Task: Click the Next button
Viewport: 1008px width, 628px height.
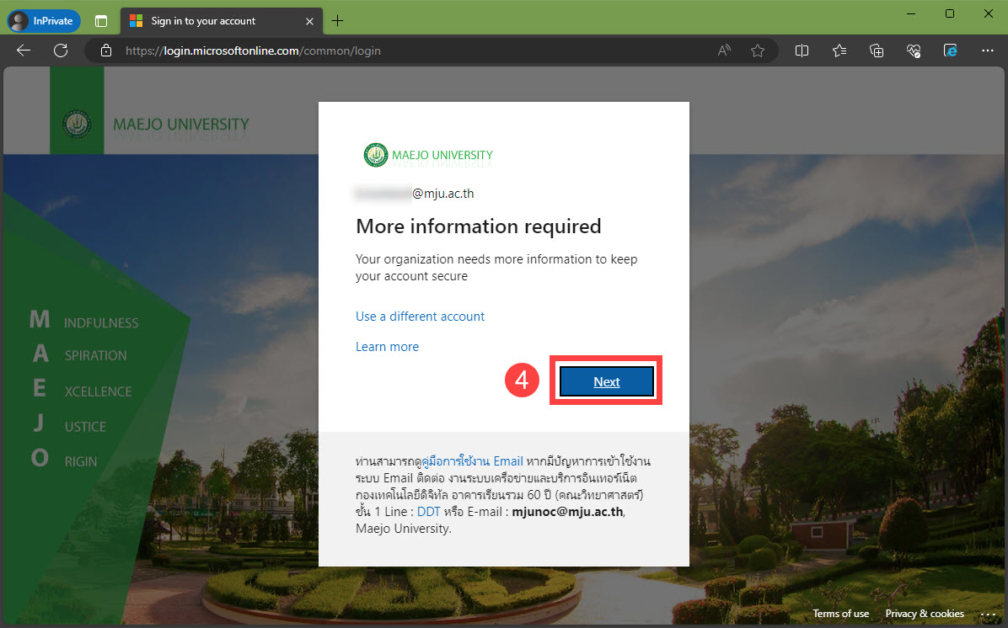Action: tap(606, 381)
